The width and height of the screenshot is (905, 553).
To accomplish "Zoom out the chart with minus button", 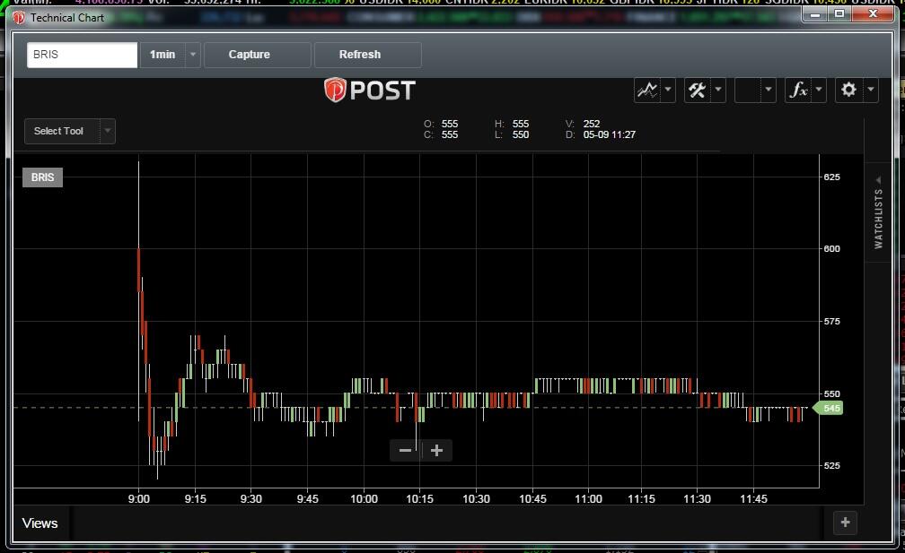I will click(405, 450).
